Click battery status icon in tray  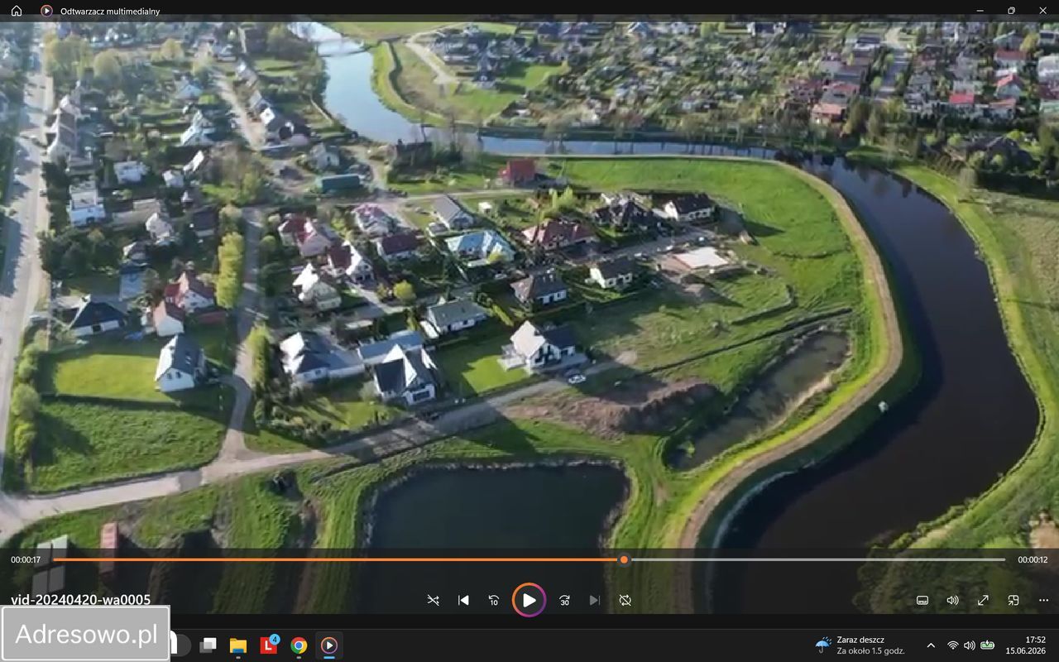pyautogui.click(x=988, y=645)
